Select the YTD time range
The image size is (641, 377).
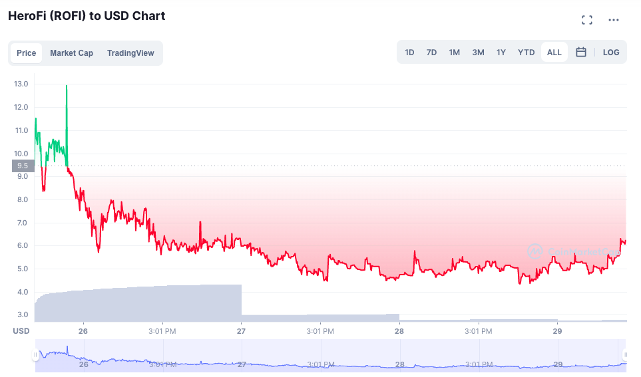pyautogui.click(x=526, y=53)
